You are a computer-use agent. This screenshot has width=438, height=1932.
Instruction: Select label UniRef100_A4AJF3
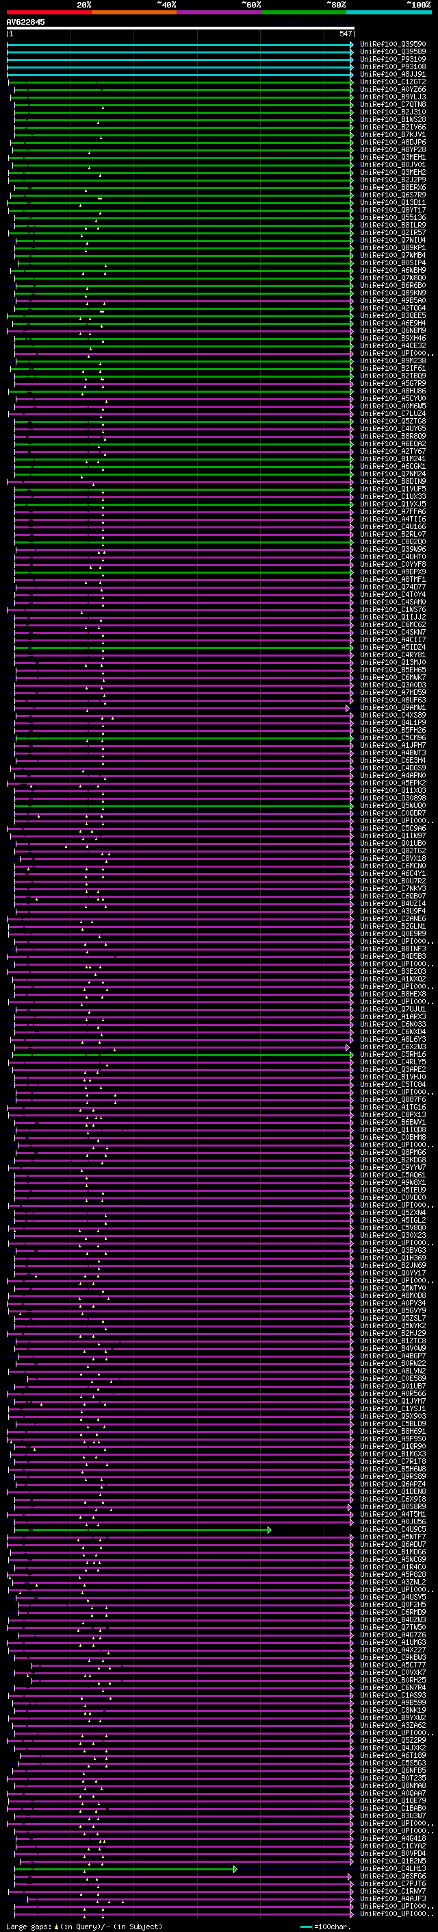392,1899
